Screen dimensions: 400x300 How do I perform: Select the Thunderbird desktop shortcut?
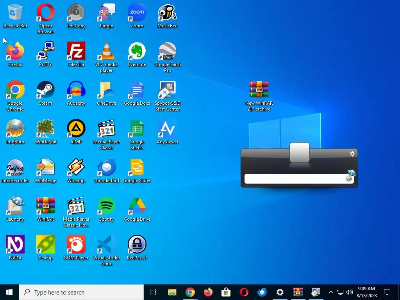click(x=106, y=171)
